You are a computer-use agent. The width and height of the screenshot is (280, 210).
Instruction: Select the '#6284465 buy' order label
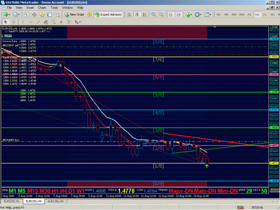pyautogui.click(x=11, y=140)
